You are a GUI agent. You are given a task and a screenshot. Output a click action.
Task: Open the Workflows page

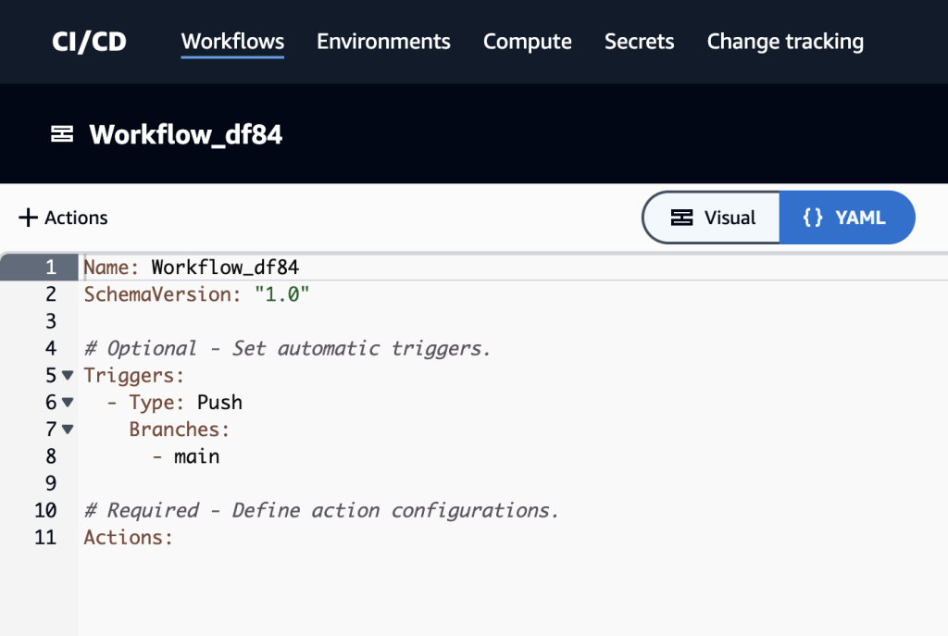coord(232,41)
